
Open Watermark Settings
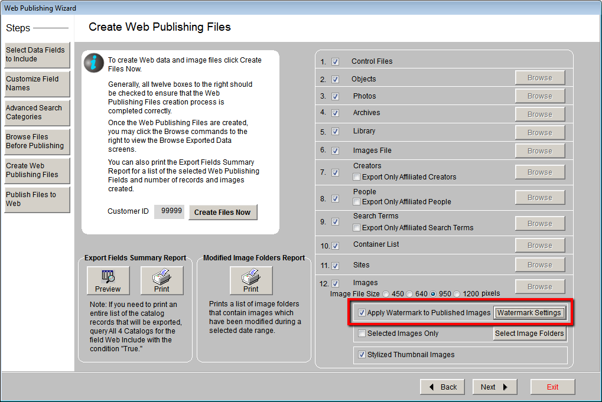coord(529,313)
